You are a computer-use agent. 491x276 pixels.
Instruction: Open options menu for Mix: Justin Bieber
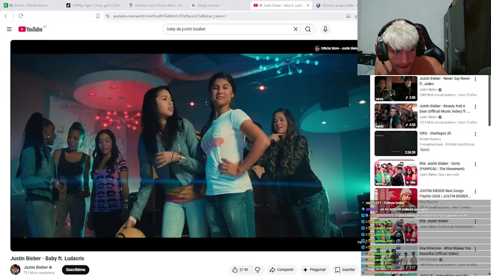(x=475, y=222)
